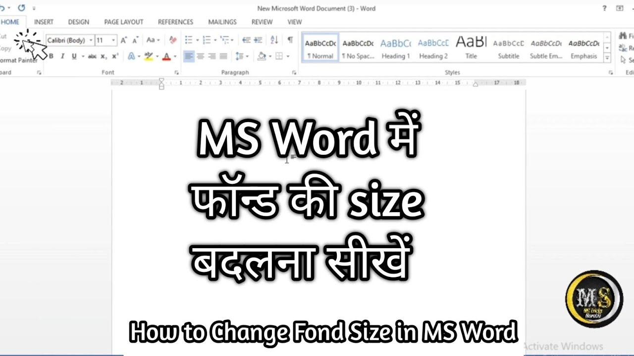
Task: Click the Text Effects and Typography icon
Action: tap(131, 56)
